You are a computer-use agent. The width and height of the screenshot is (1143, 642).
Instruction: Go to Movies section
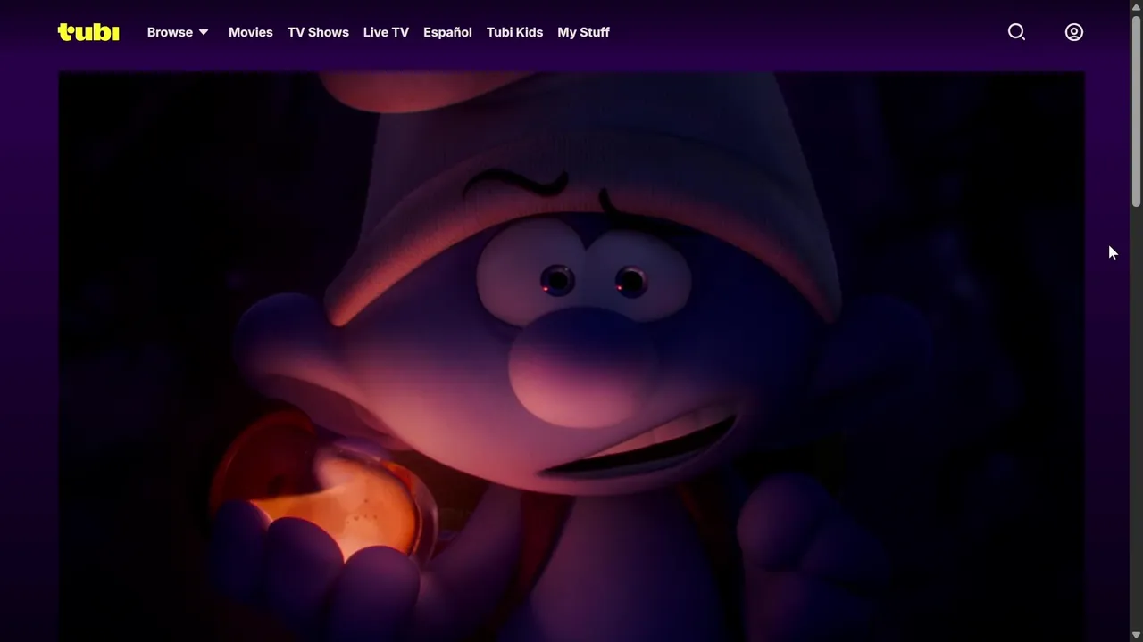[251, 32]
